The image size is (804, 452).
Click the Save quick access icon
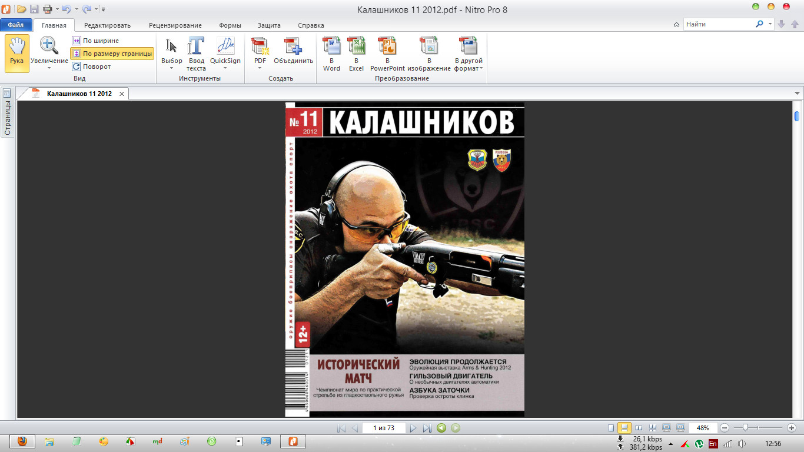pyautogui.click(x=34, y=9)
